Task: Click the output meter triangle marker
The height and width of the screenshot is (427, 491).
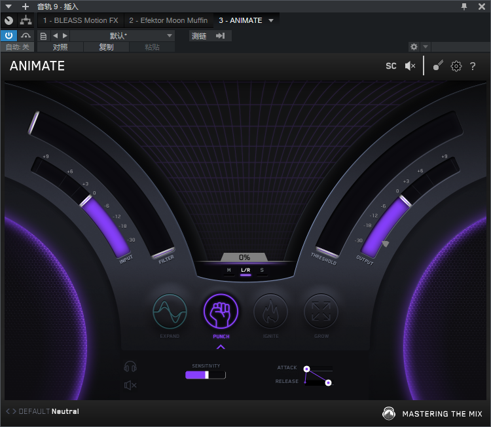Action: click(386, 244)
